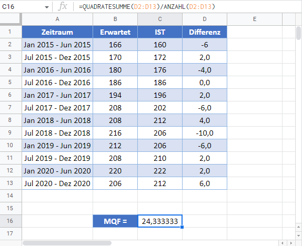Screen dimensions: 302x246
Task: Select column A header
Action: 57,19
